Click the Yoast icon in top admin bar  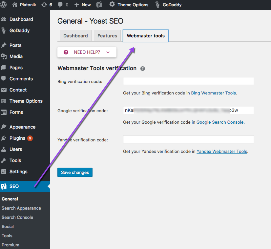point(99,5)
